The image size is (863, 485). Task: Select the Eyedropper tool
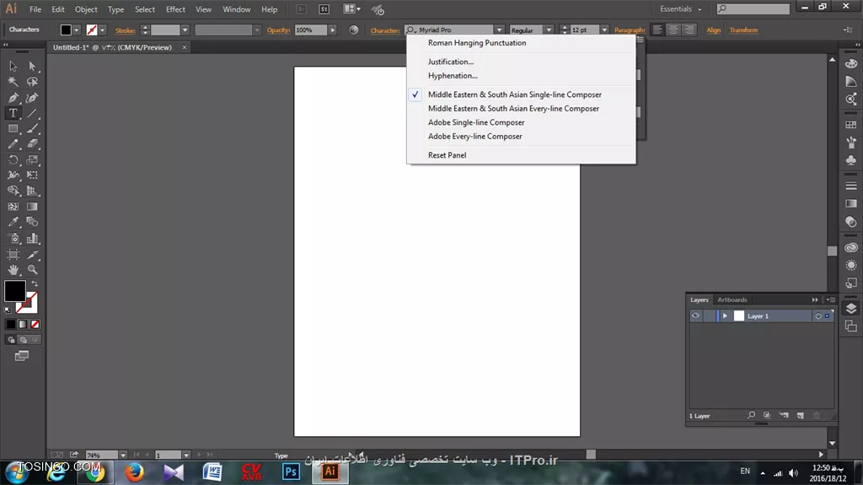point(13,222)
